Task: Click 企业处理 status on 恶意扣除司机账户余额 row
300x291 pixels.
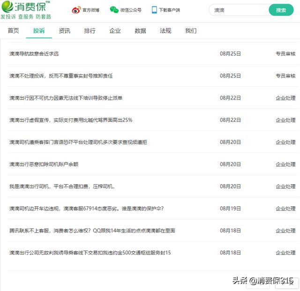Action: click(x=285, y=164)
